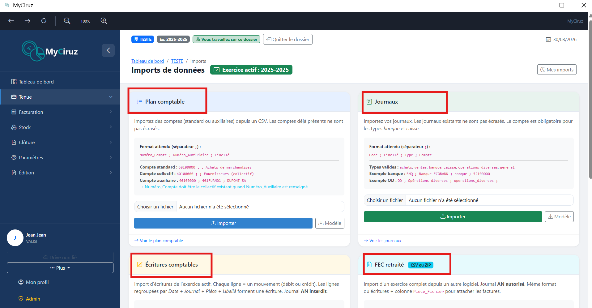Click the Jean Jean user avatar

tap(15, 238)
